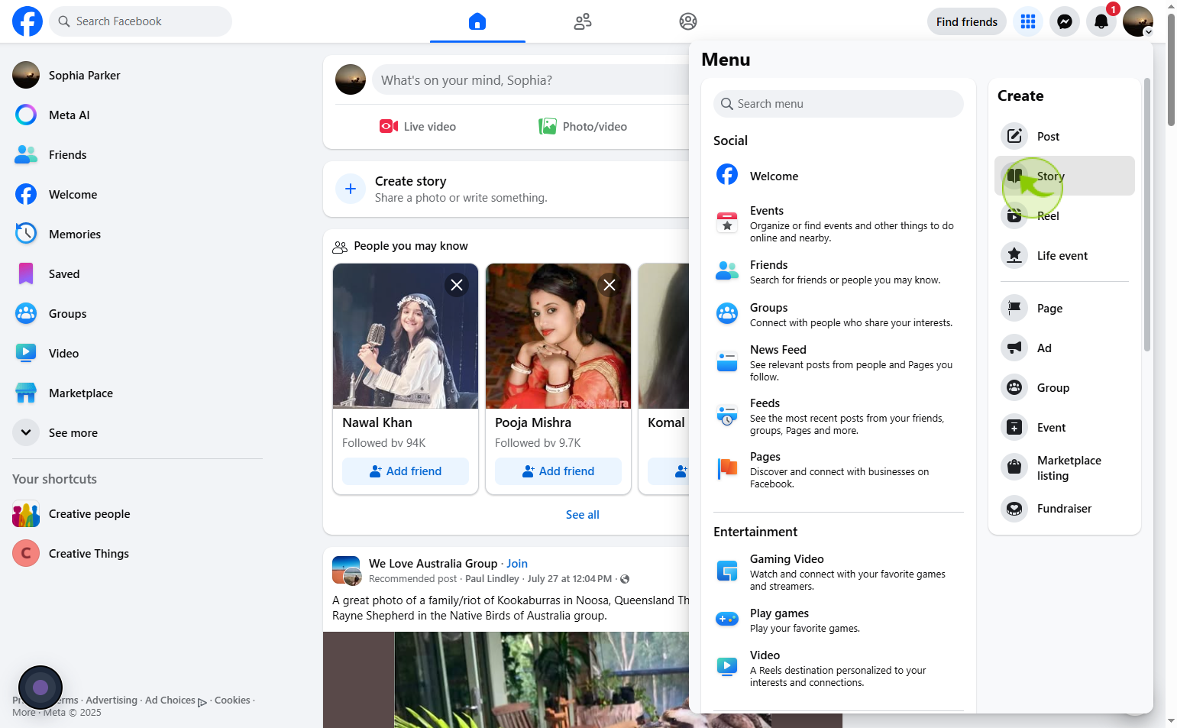1177x728 pixels.
Task: Create a Group from Create panel
Action: coord(1065,387)
